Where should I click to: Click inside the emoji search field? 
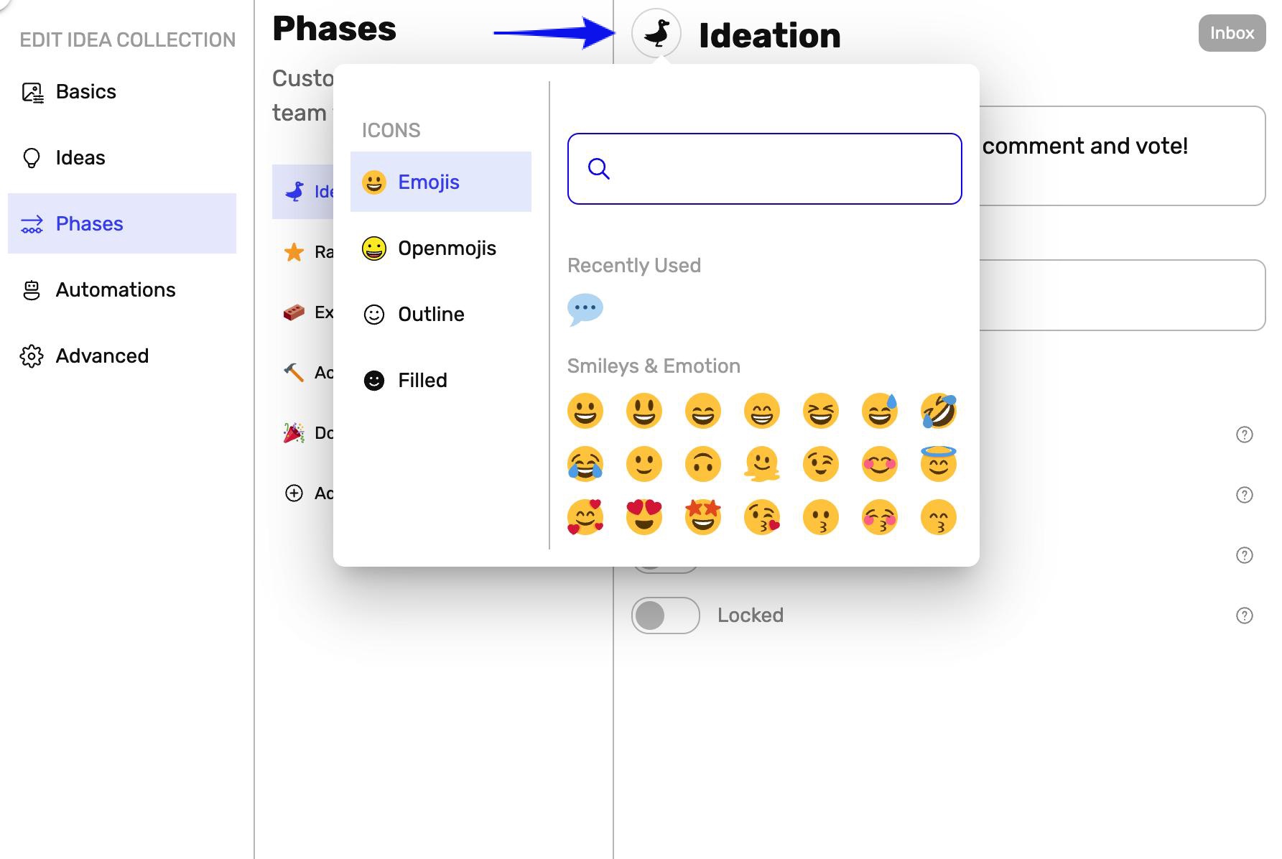764,169
